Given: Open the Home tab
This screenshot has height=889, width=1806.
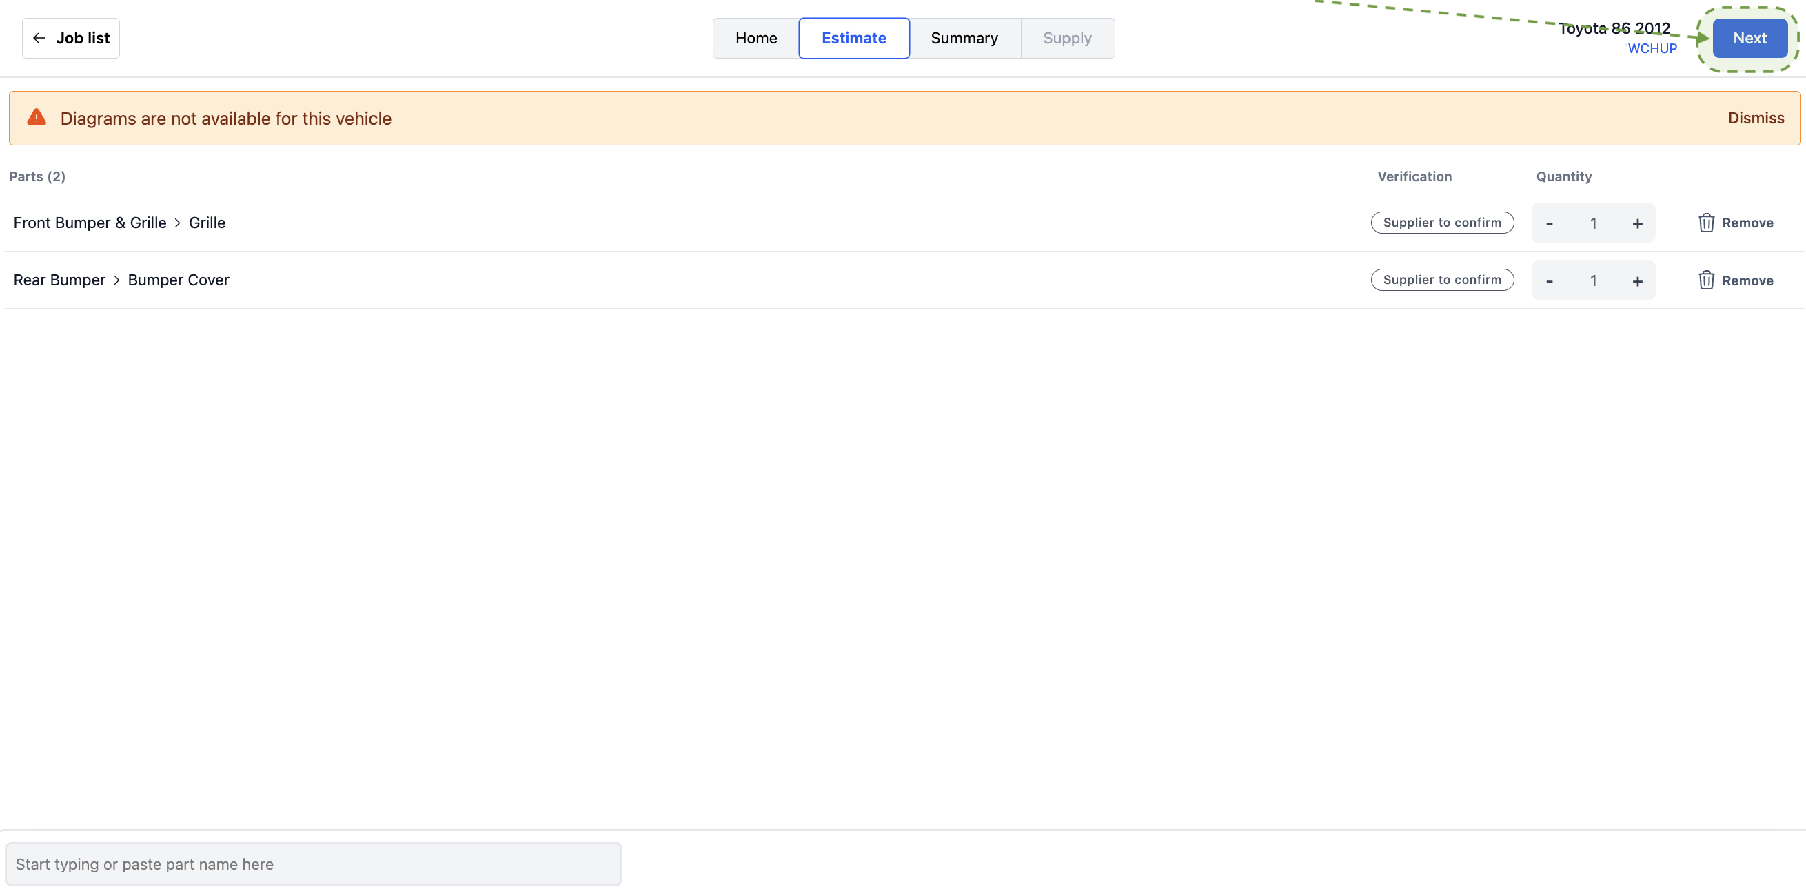Looking at the screenshot, I should pos(755,38).
